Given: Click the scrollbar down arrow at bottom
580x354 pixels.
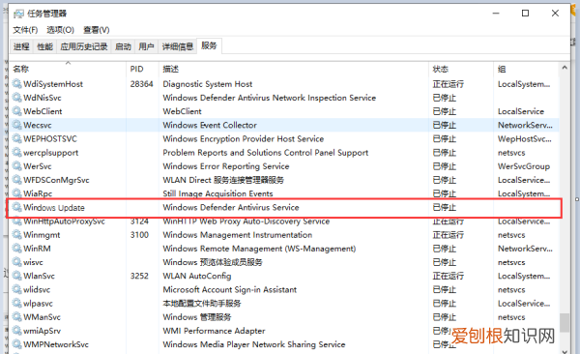Looking at the screenshot, I should [x=565, y=351].
